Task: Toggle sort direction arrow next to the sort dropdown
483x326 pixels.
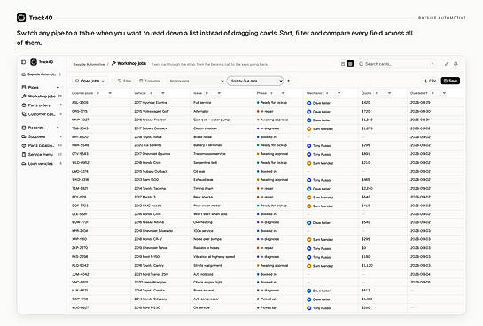Action: [x=288, y=81]
